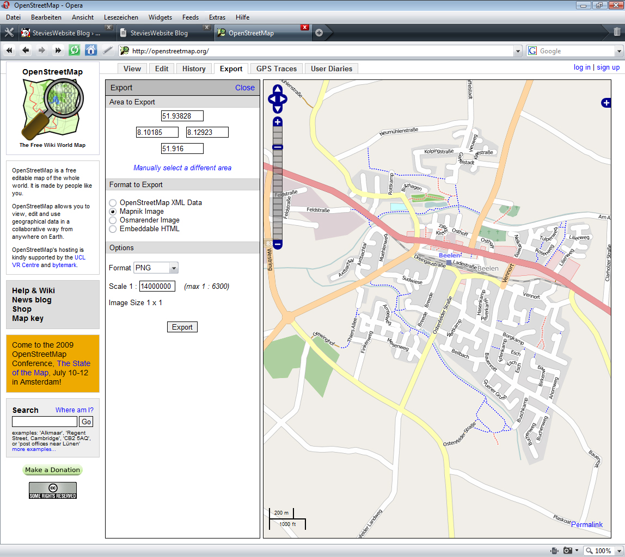Viewport: 625px width, 557px height.
Task: Click the camera icon in the status bar
Action: [x=568, y=550]
